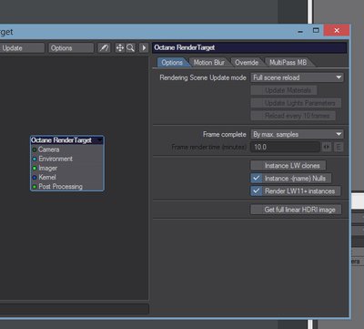Viewport: 364px width, 329px height.
Task: Toggle Instance -(name) Nulls checkbox
Action: coord(257,179)
